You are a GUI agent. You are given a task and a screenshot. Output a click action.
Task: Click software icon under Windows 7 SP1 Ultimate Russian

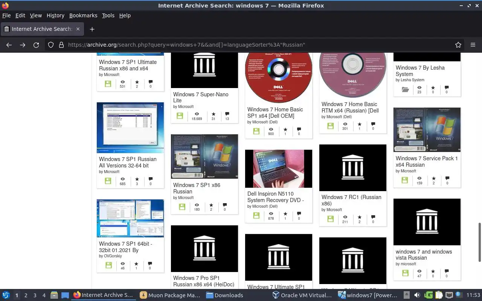tap(108, 84)
